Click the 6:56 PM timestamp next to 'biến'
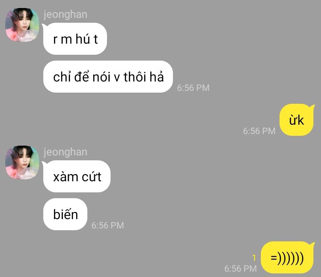321x277 pixels. click(x=108, y=225)
